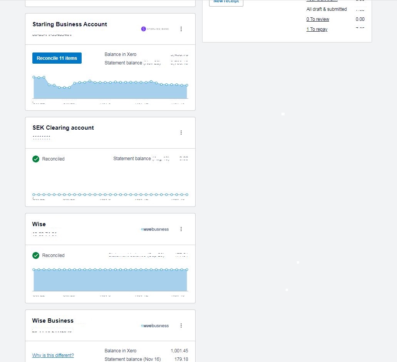Click the "Why is this different?" link
The width and height of the screenshot is (397, 362).
[x=53, y=355]
